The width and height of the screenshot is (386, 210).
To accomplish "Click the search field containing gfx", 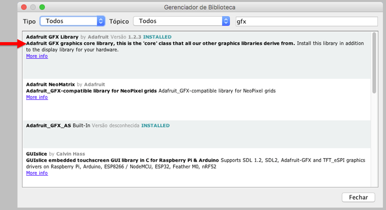I will point(307,22).
